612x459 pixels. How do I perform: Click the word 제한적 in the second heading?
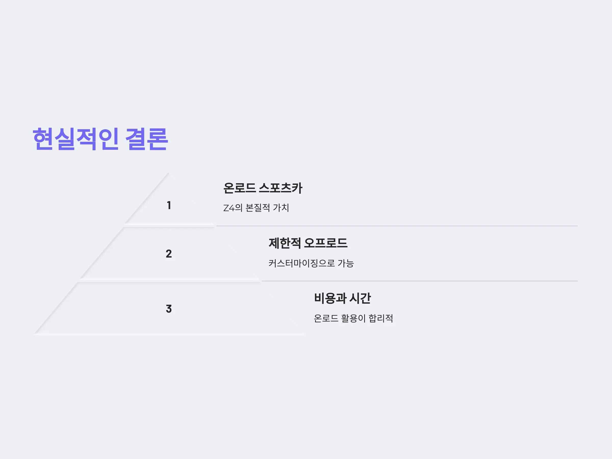click(x=285, y=243)
